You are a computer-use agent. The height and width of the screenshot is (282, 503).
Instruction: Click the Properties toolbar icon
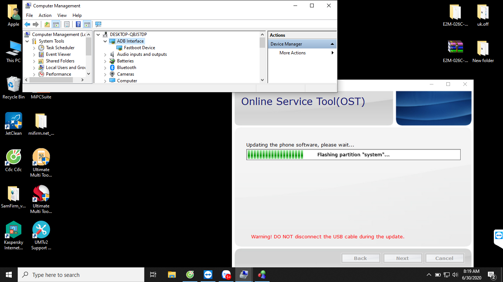point(67,25)
